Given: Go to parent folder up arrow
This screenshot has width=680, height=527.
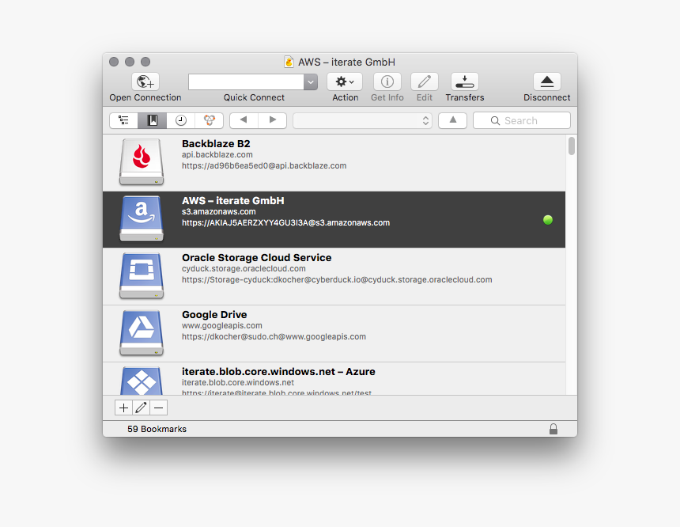Looking at the screenshot, I should tap(453, 120).
